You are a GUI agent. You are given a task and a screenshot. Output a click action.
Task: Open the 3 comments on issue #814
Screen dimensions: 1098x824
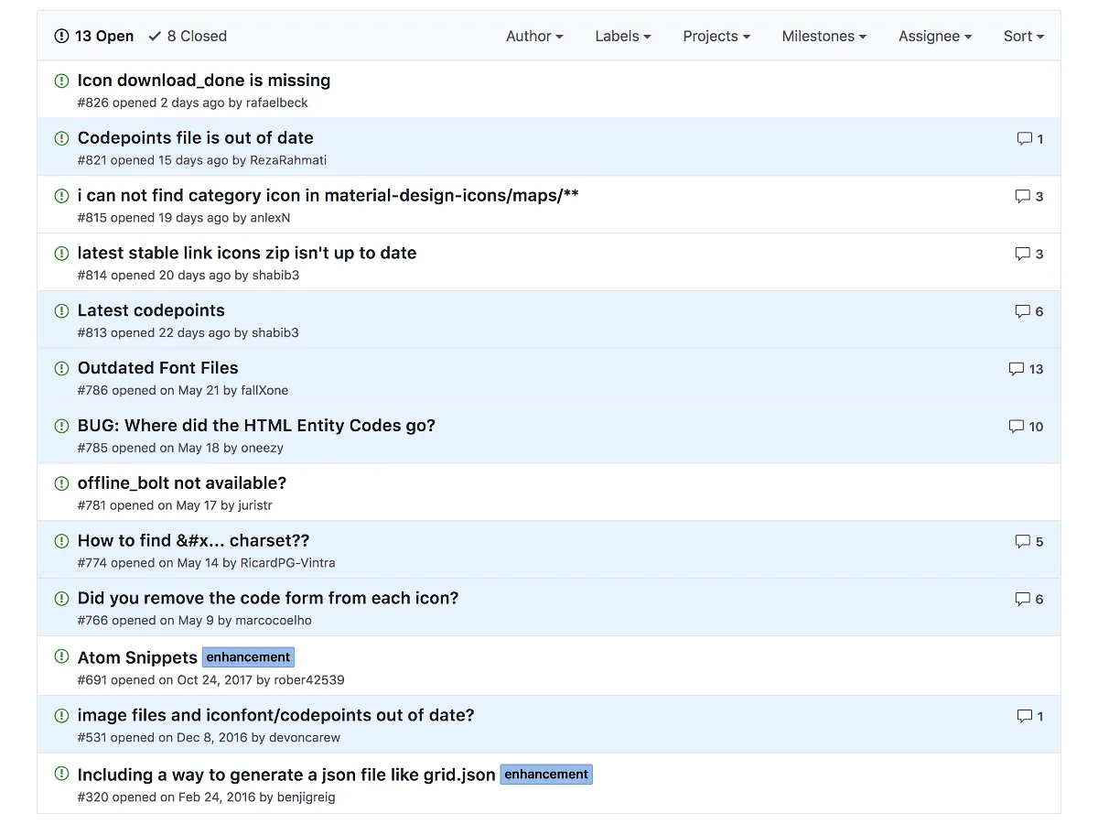point(1029,254)
